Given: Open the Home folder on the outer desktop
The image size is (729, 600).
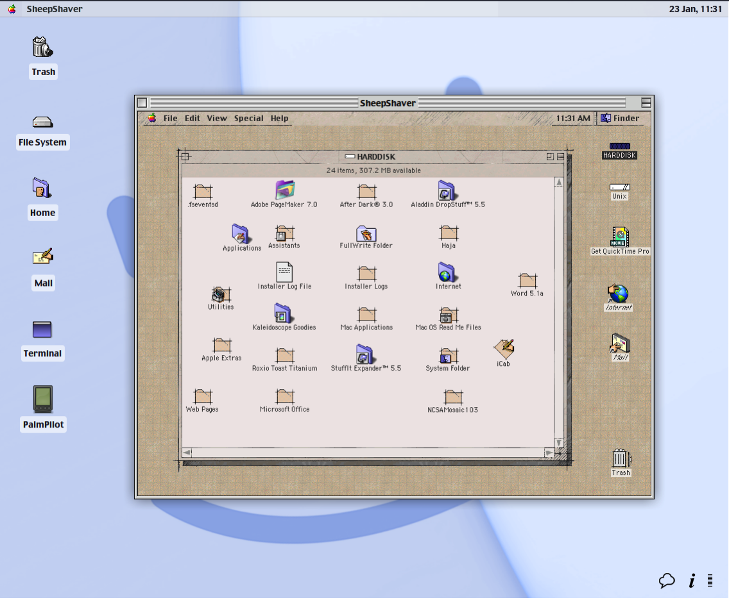Looking at the screenshot, I should [x=42, y=188].
